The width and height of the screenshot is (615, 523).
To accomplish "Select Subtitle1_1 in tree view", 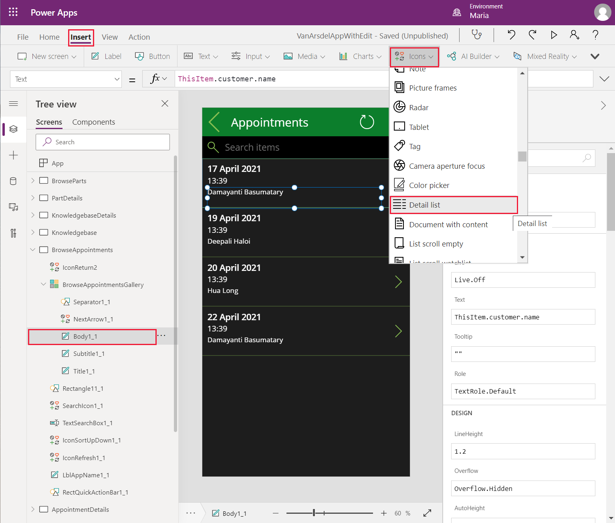I will [x=89, y=353].
